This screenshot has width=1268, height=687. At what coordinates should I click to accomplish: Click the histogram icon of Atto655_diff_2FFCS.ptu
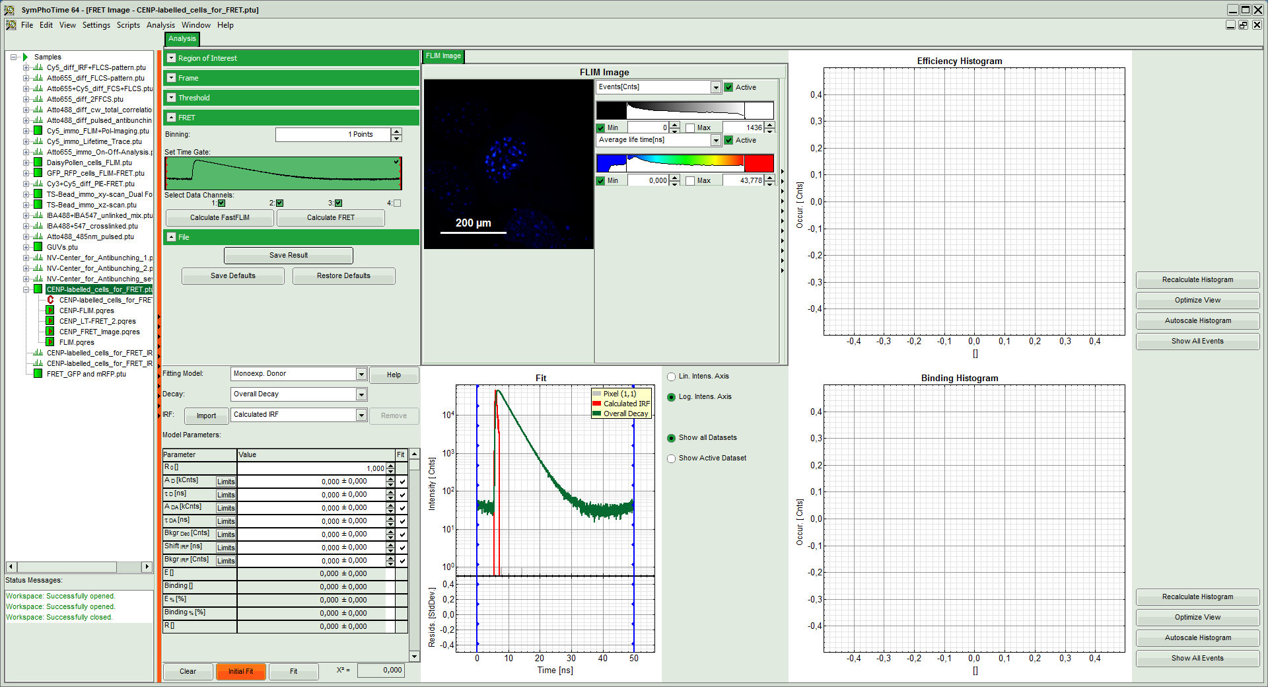click(x=38, y=99)
